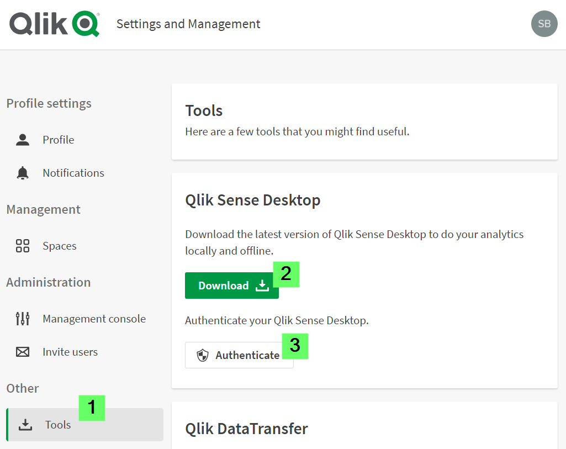Navigate to Spaces under Management
566x449 pixels.
[x=59, y=246]
